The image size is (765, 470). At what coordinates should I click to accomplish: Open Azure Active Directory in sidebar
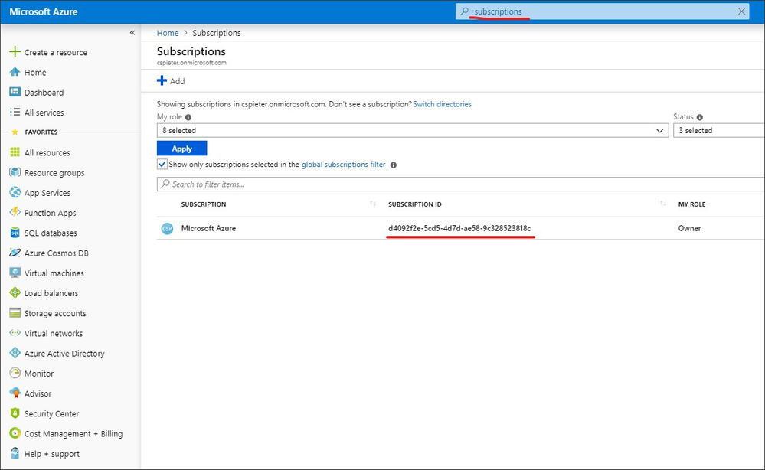[64, 354]
